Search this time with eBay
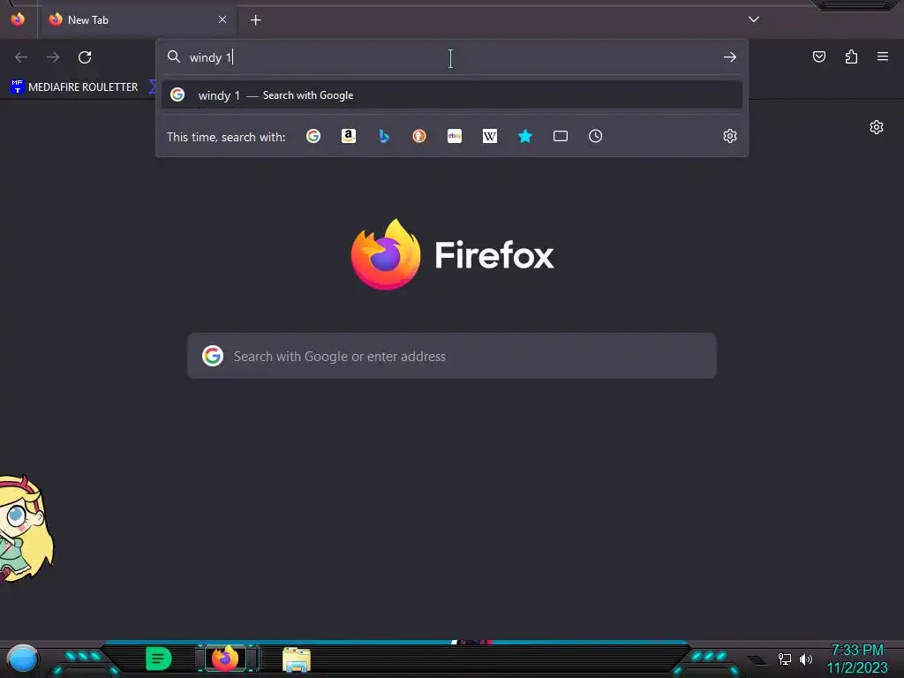This screenshot has width=904, height=678. pyautogui.click(x=455, y=136)
